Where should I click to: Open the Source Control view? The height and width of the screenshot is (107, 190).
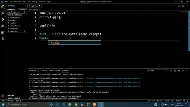click(x=3, y=19)
